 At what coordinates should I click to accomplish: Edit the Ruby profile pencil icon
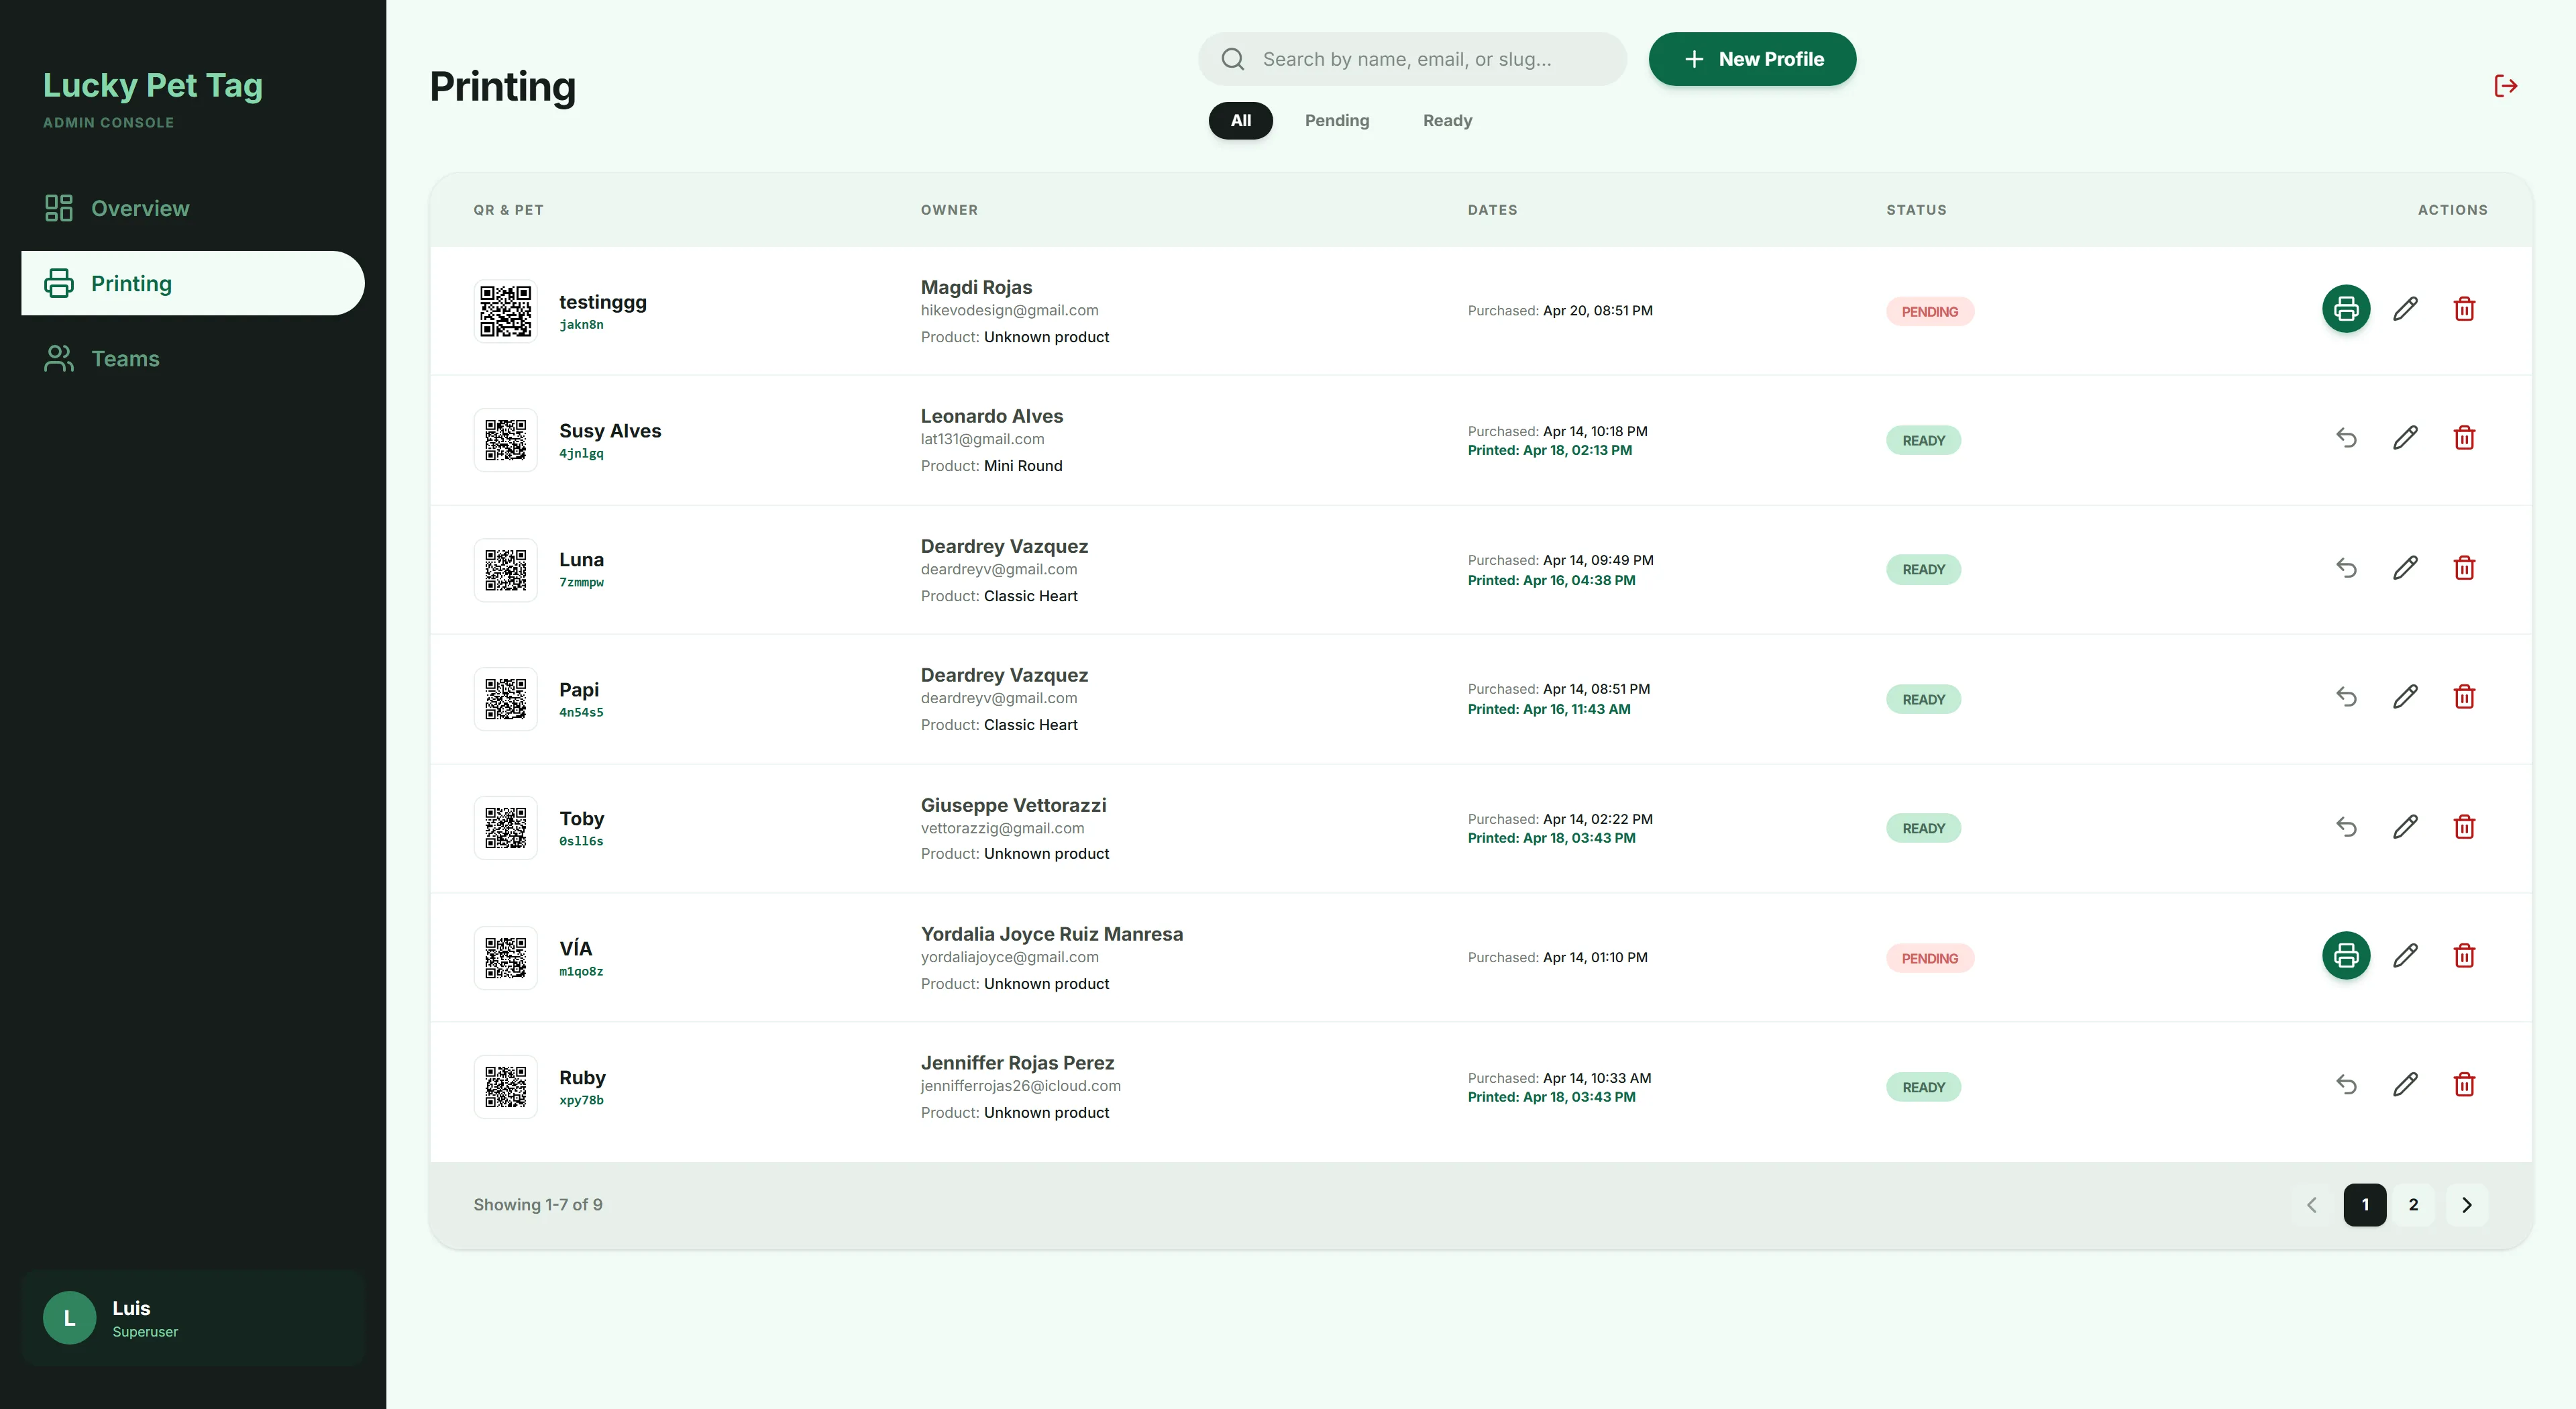2405,1085
